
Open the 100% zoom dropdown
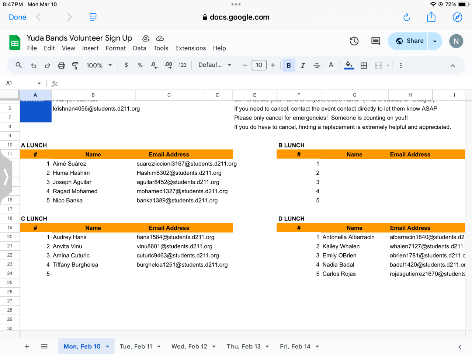pos(99,65)
